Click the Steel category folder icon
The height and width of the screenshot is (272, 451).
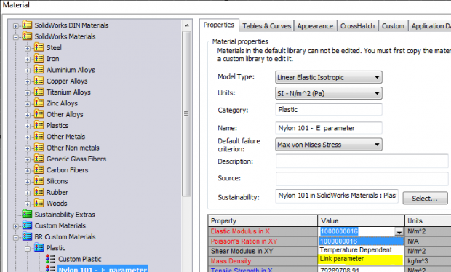[x=39, y=47]
